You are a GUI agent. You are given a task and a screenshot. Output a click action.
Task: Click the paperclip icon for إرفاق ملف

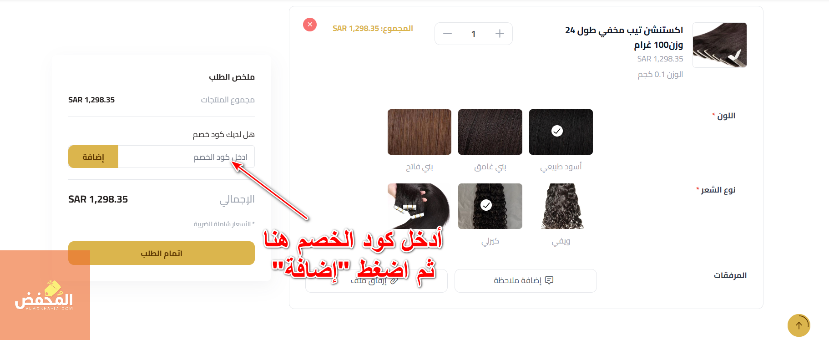[x=394, y=281]
